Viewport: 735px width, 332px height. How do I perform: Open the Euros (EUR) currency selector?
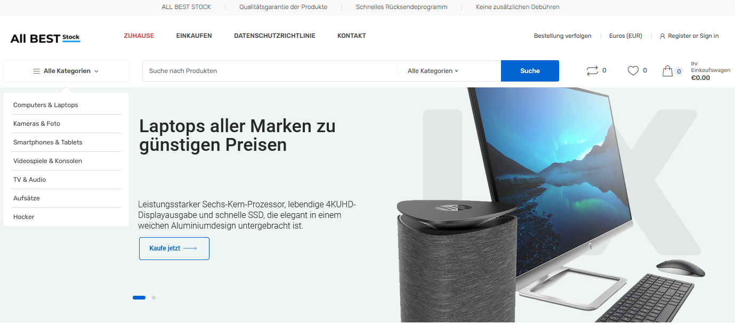(625, 36)
